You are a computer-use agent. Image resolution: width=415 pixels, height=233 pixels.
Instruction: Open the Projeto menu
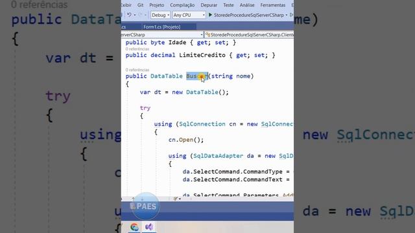pos(157,5)
